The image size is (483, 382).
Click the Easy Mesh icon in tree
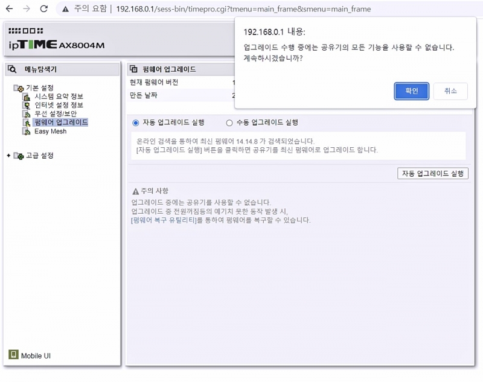[27, 131]
